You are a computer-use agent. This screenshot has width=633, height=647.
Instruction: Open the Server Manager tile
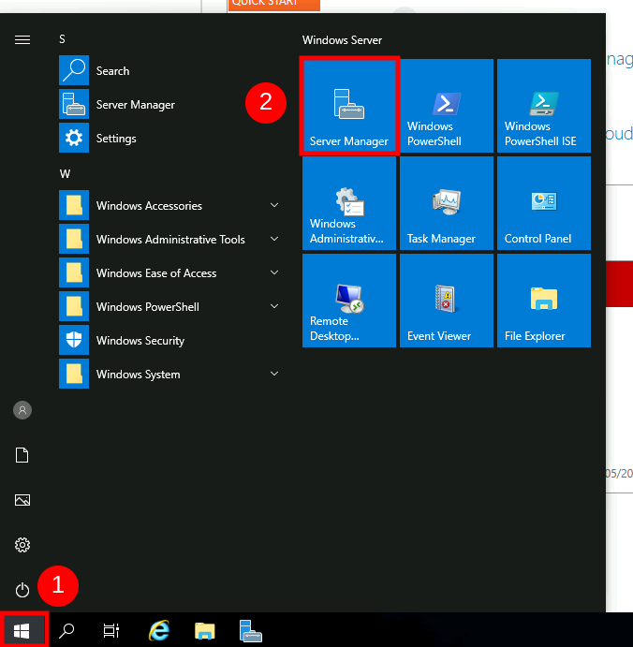click(349, 106)
